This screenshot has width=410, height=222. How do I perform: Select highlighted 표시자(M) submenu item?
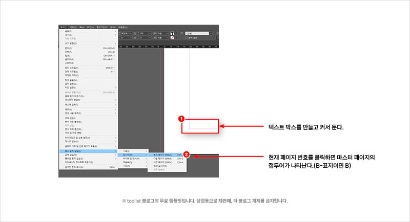[133, 155]
